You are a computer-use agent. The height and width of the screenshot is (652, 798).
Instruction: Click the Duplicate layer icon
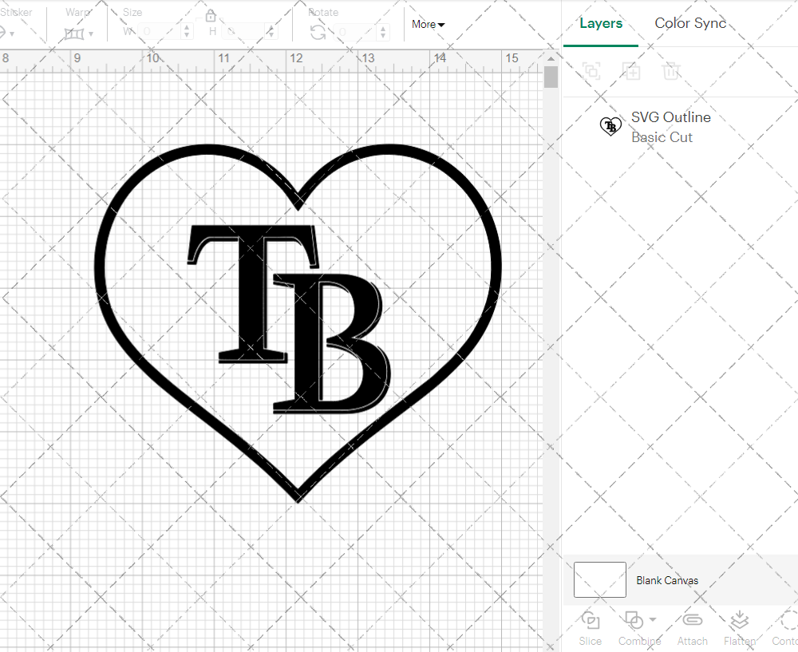pos(631,71)
